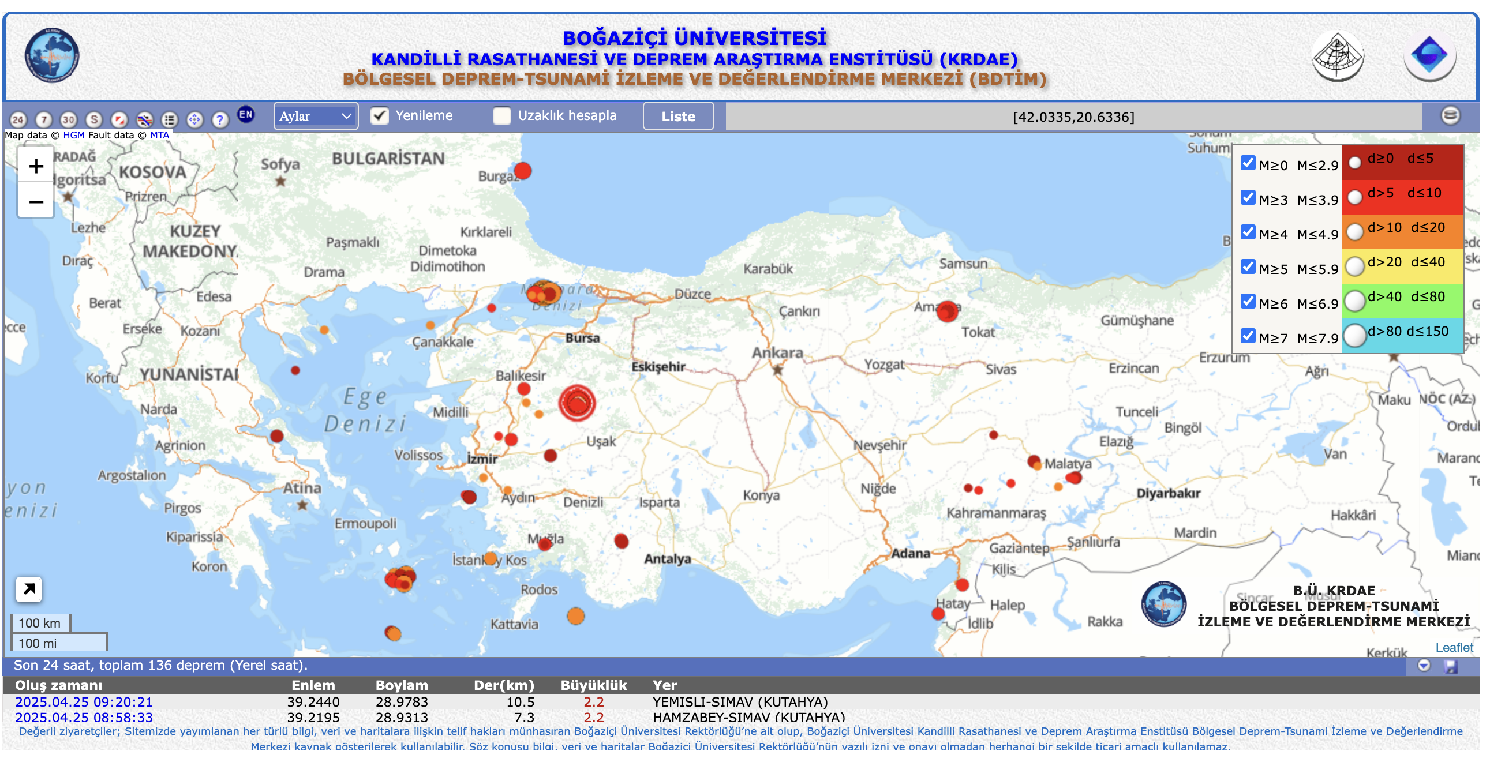The image size is (1490, 766).
Task: Open help question mark icon
Action: (x=220, y=119)
